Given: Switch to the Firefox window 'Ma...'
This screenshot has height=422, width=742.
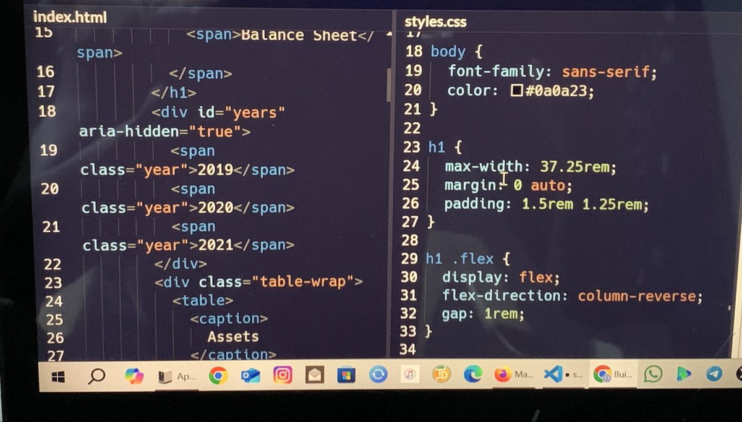Looking at the screenshot, I should [x=514, y=374].
